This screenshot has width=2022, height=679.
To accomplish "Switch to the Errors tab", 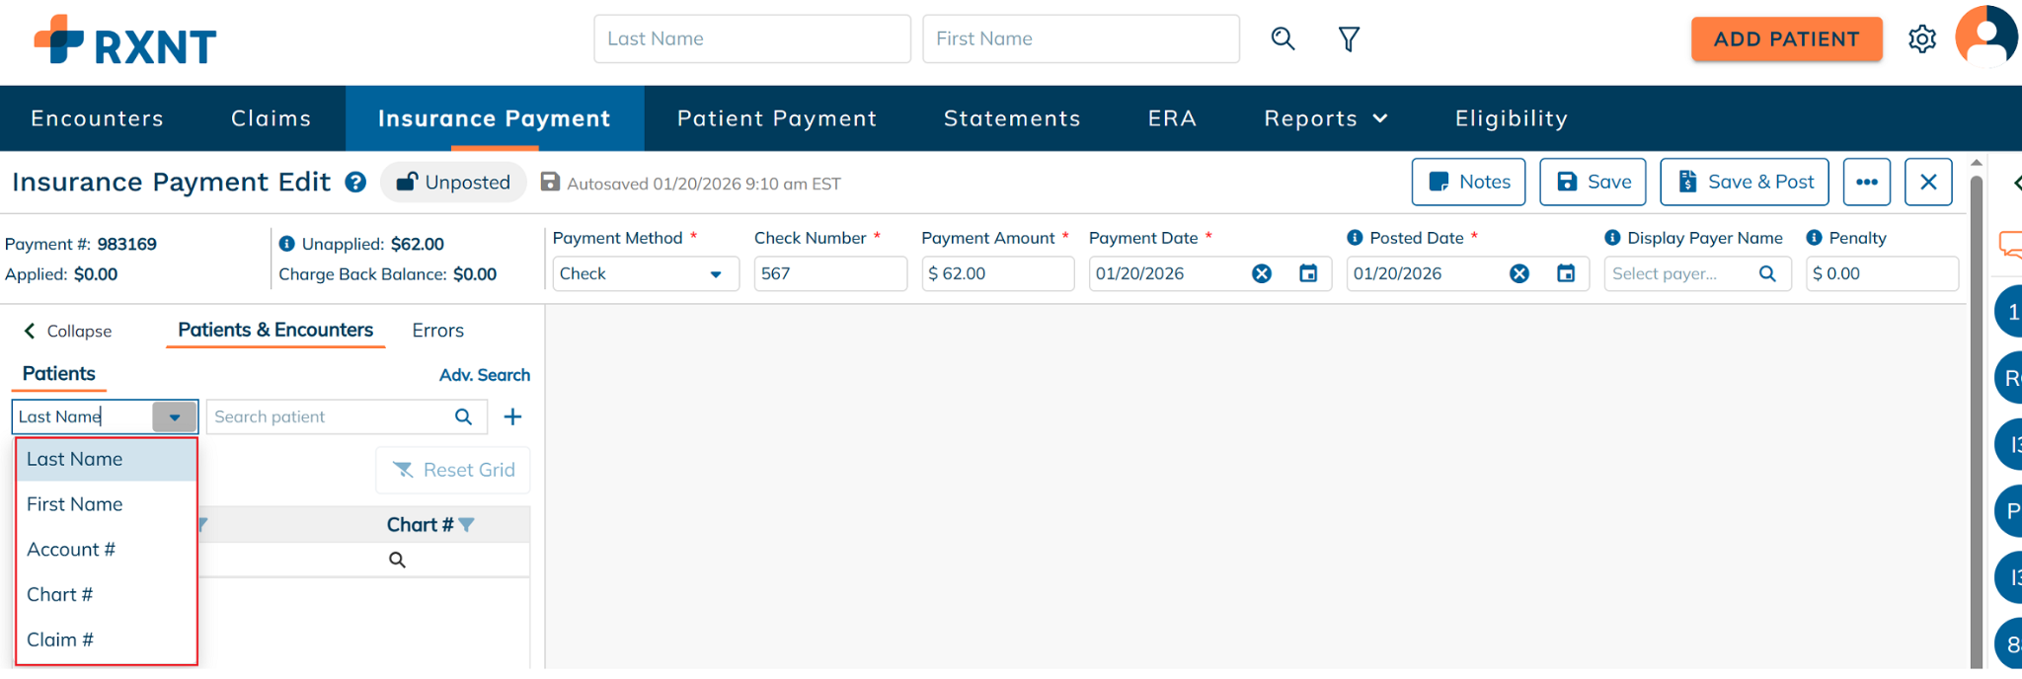I will click(437, 331).
